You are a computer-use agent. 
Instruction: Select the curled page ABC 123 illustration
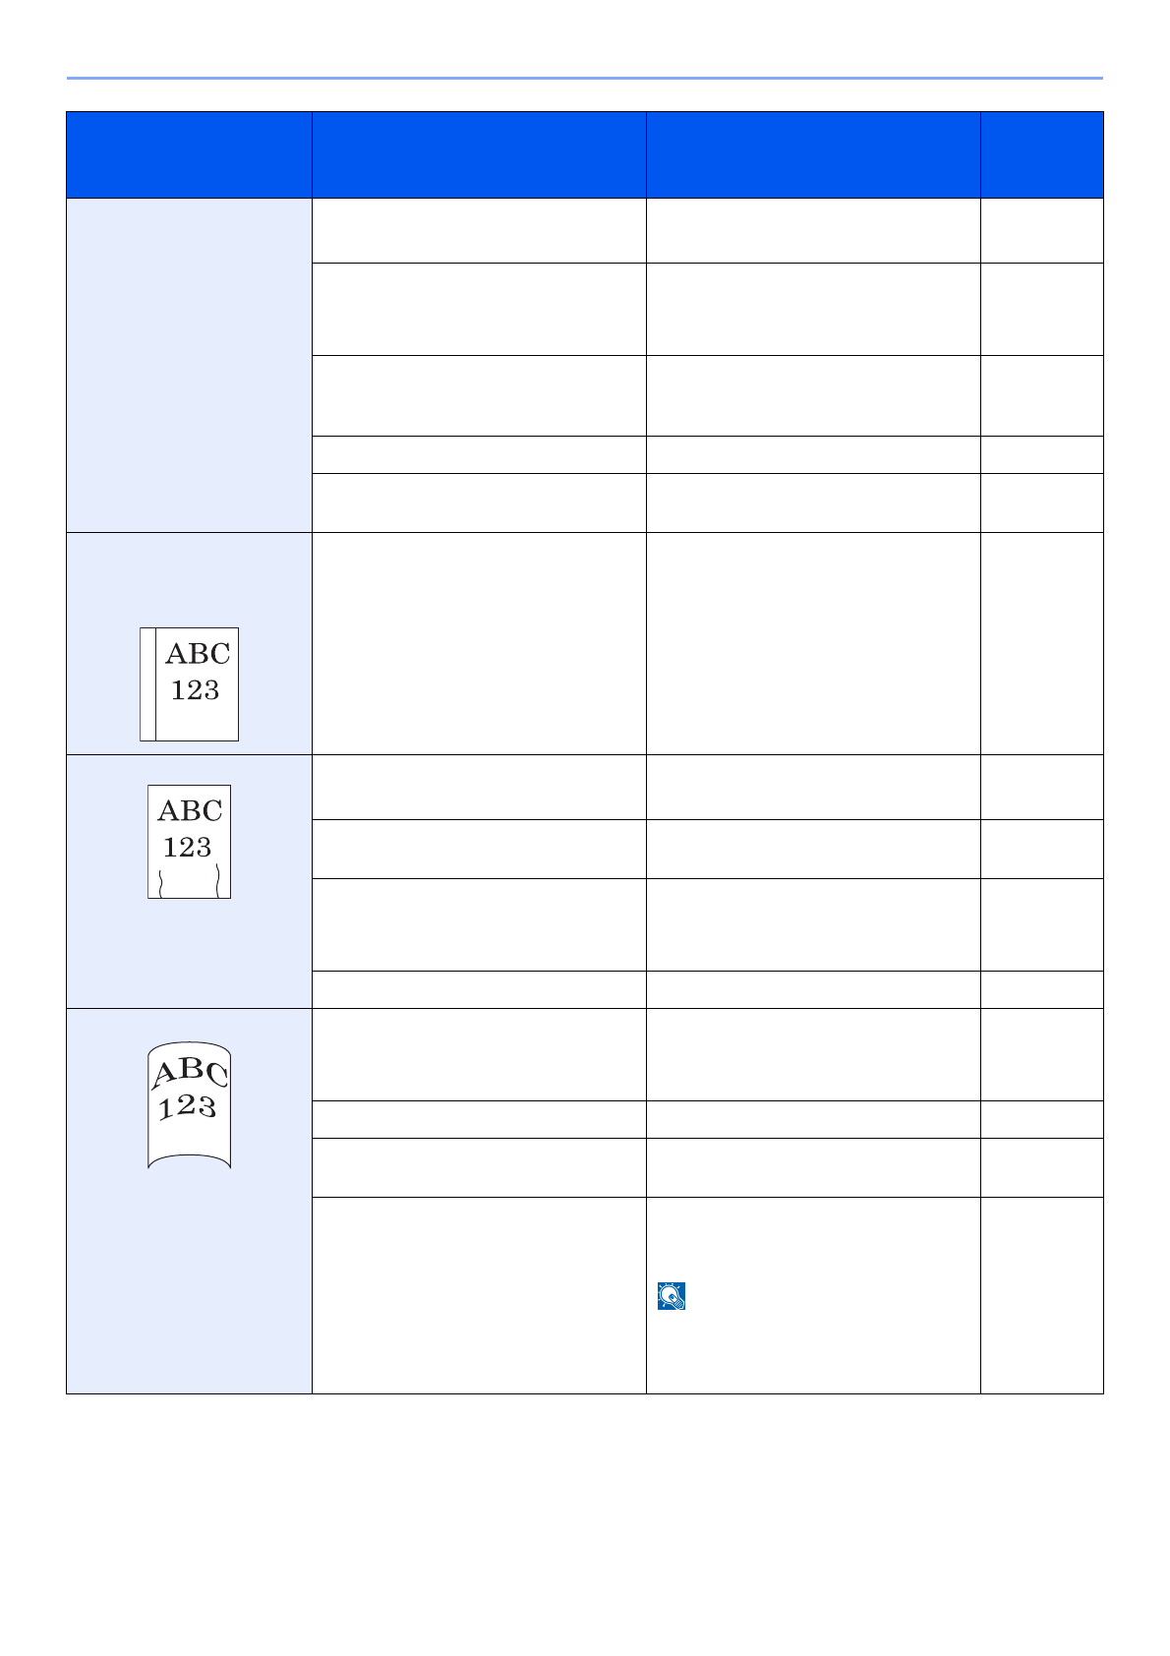point(189,1105)
